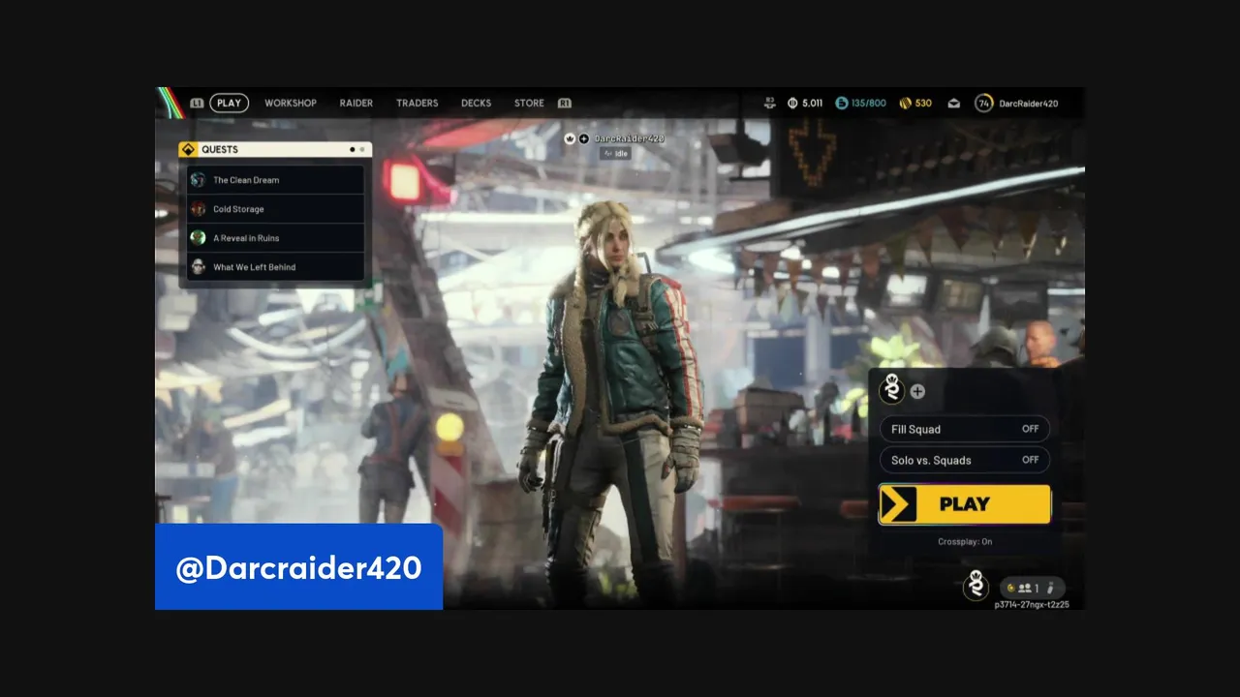Click the 135/800 blue currency value
Image resolution: width=1240 pixels, height=697 pixels.
click(x=868, y=103)
